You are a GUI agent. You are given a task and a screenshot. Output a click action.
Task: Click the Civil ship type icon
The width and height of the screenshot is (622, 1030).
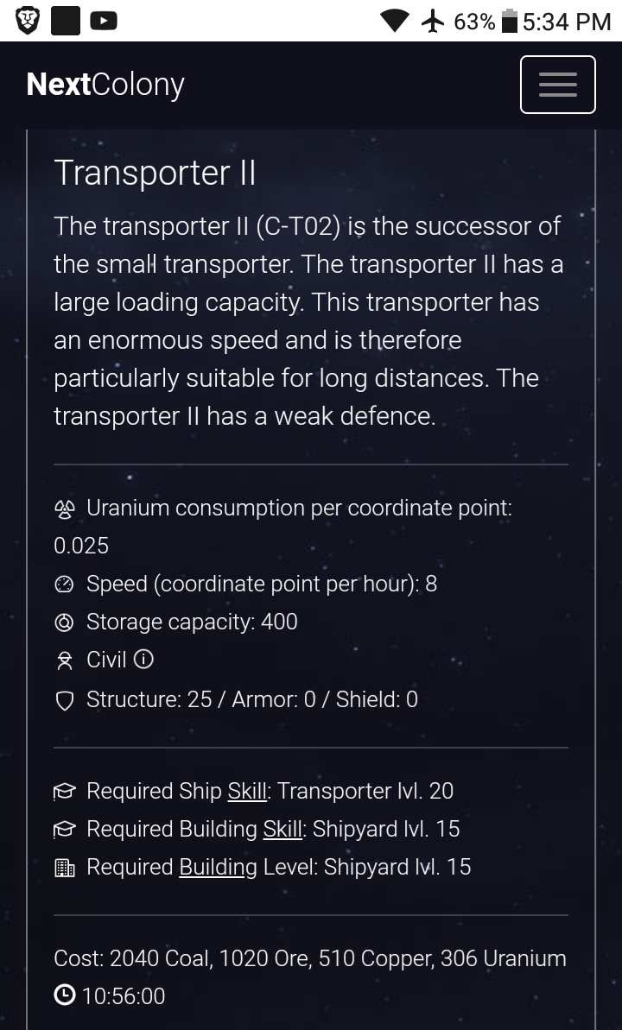click(x=65, y=660)
